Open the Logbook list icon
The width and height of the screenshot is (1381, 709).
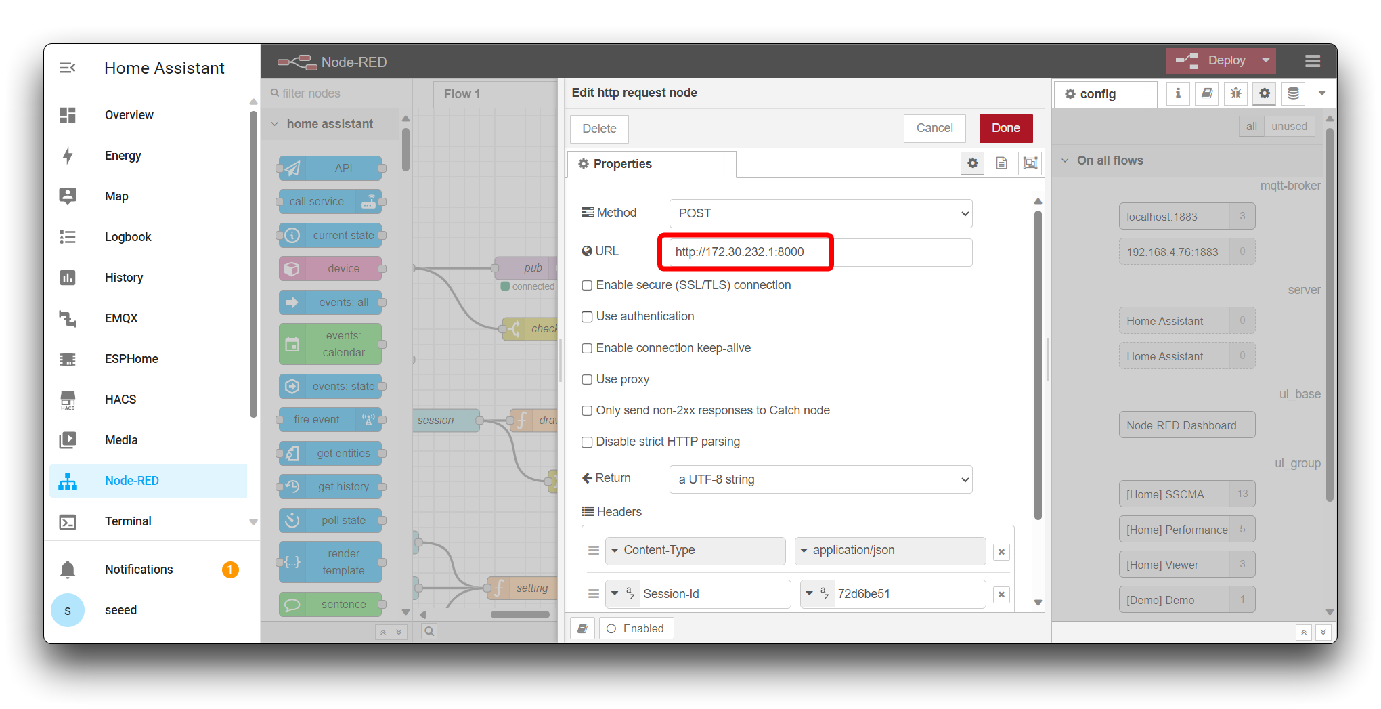[x=68, y=237]
